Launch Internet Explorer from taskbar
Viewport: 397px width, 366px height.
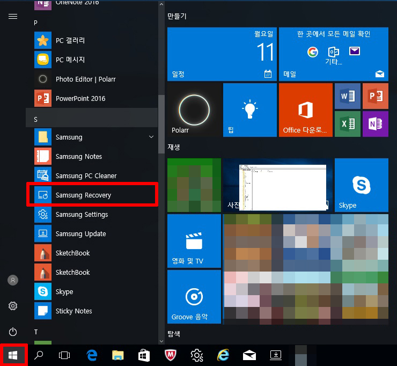tap(223, 355)
